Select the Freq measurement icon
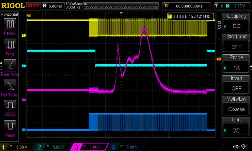Viewport: 252px width, 151px height. [10, 44]
